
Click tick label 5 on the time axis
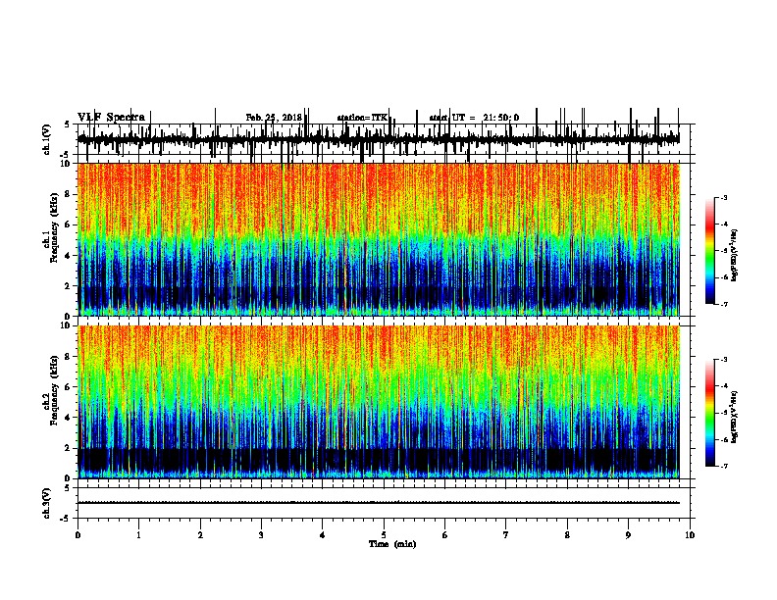coord(384,535)
